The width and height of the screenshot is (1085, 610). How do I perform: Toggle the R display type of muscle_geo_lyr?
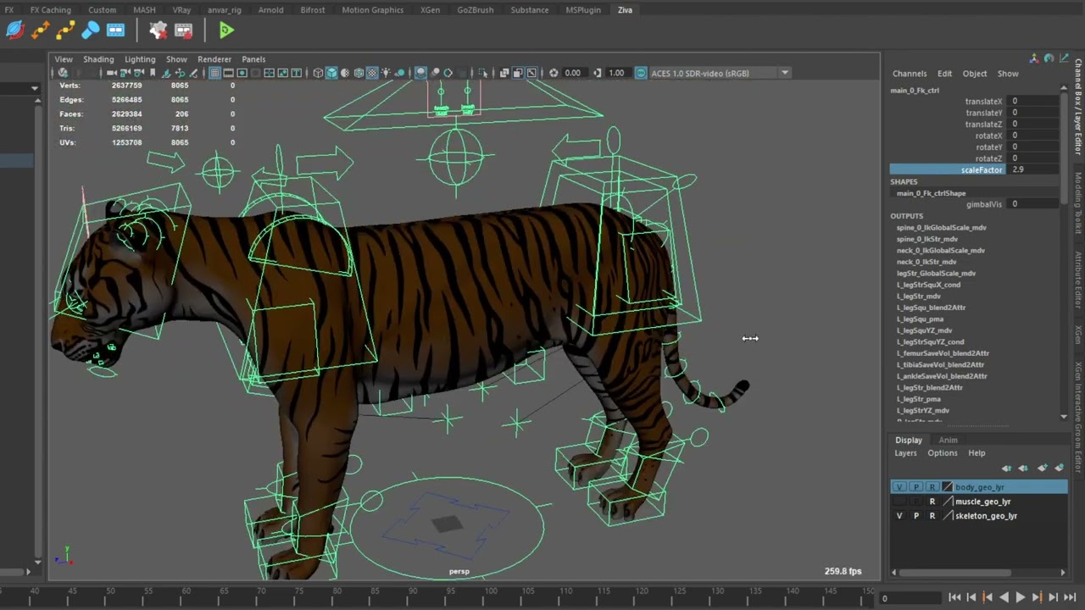pos(932,502)
